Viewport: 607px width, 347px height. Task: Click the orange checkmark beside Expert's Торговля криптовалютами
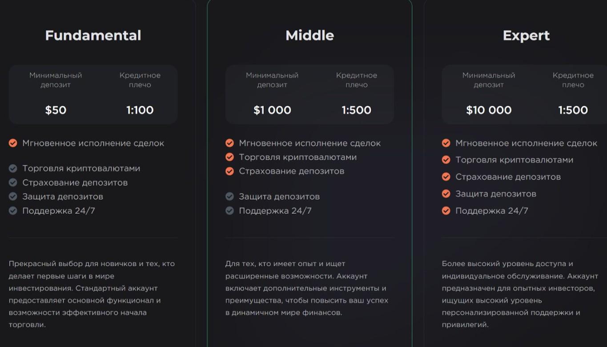(446, 160)
